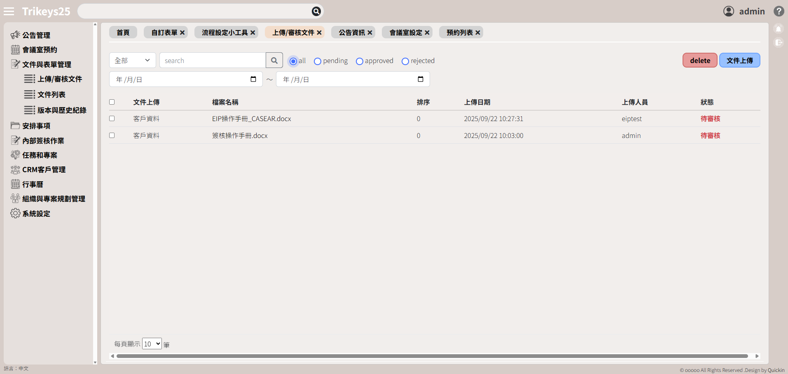Open the rows-per-page dropdown showing 10
This screenshot has height=374, width=788.
[x=152, y=344]
